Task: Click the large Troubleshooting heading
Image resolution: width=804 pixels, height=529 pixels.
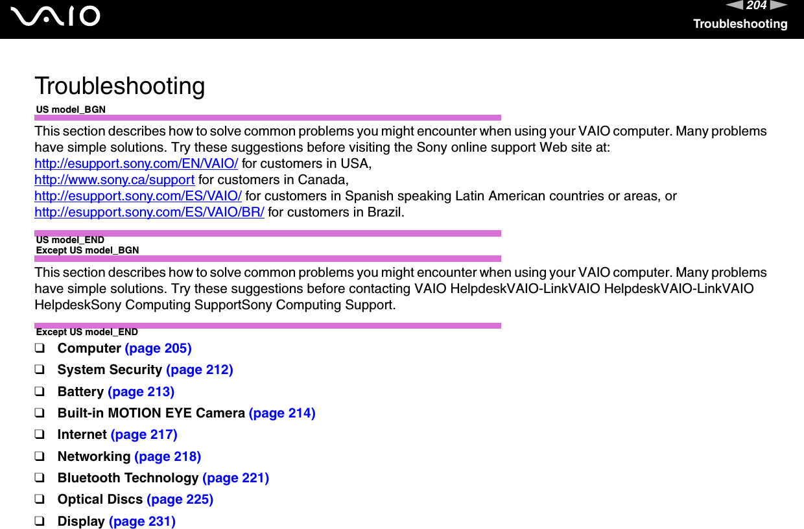Action: (120, 86)
